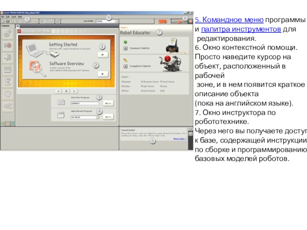Toggle the Lamp checkbox
The image size is (307, 230).
pyautogui.click(x=161, y=86)
